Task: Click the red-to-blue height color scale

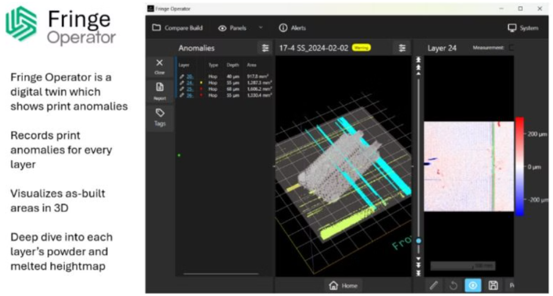Action: coord(520,166)
